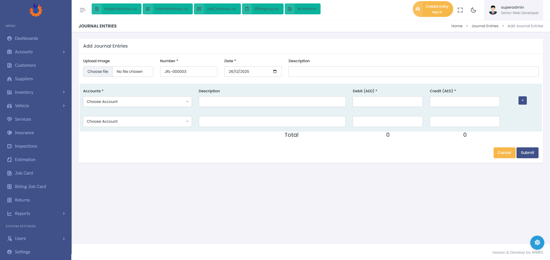Click the Inspections edit icon
550x260 pixels.
(9, 146)
